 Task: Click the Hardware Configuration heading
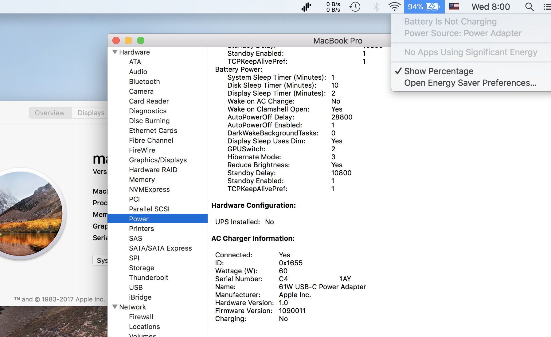[253, 205]
